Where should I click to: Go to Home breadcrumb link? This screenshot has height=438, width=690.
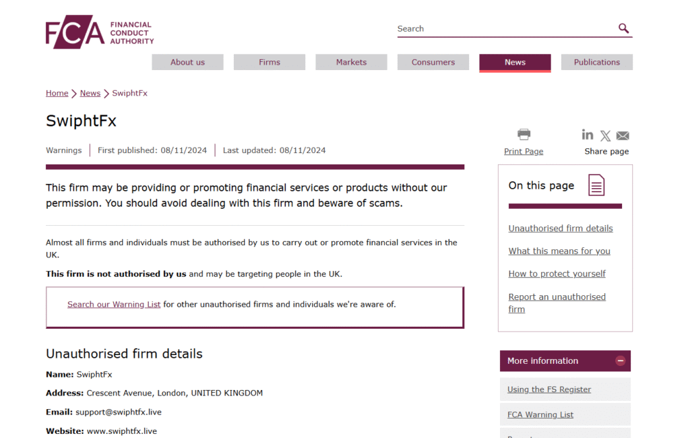coord(57,93)
